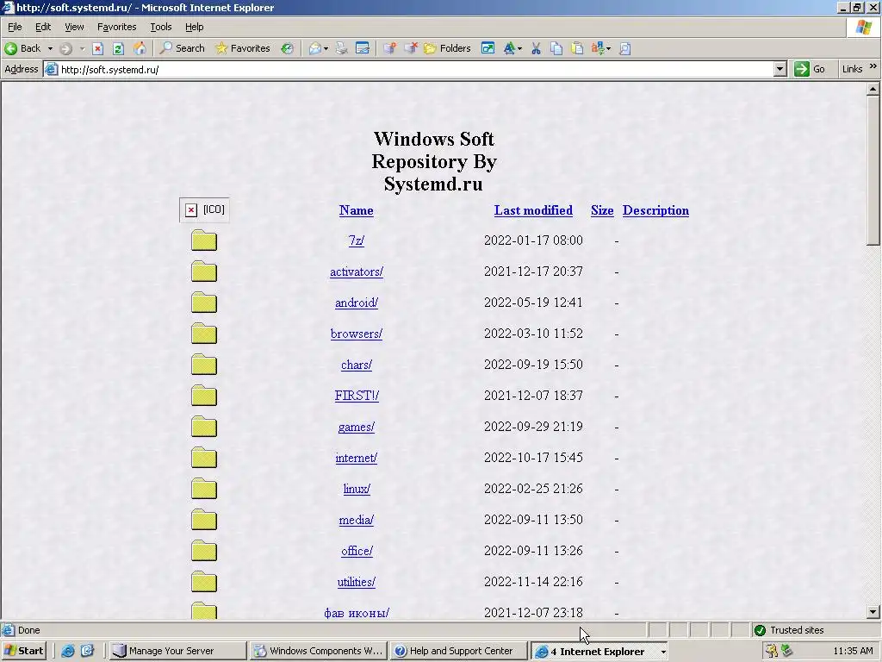Screen dimensions: 882x662
Task: Open the History toolbar icon
Action: [288, 48]
